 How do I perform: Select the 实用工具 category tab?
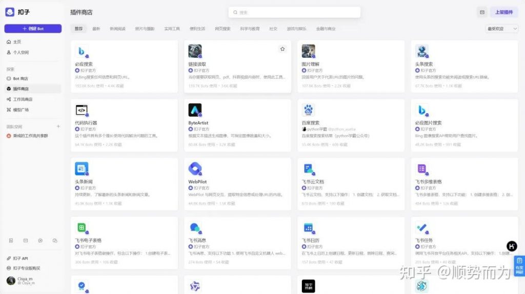172,29
